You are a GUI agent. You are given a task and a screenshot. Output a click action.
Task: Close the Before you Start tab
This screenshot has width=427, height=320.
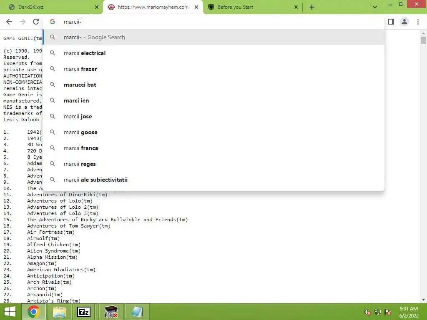pyautogui.click(x=296, y=7)
